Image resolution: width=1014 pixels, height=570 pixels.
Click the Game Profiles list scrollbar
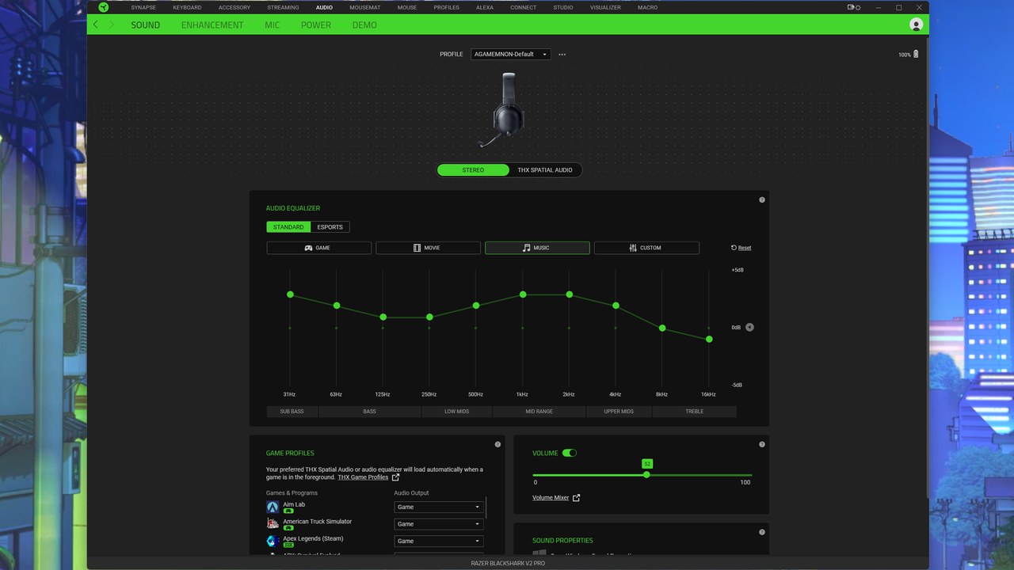pos(486,508)
